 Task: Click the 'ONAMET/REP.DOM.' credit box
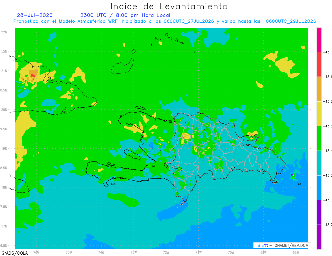[282, 245]
